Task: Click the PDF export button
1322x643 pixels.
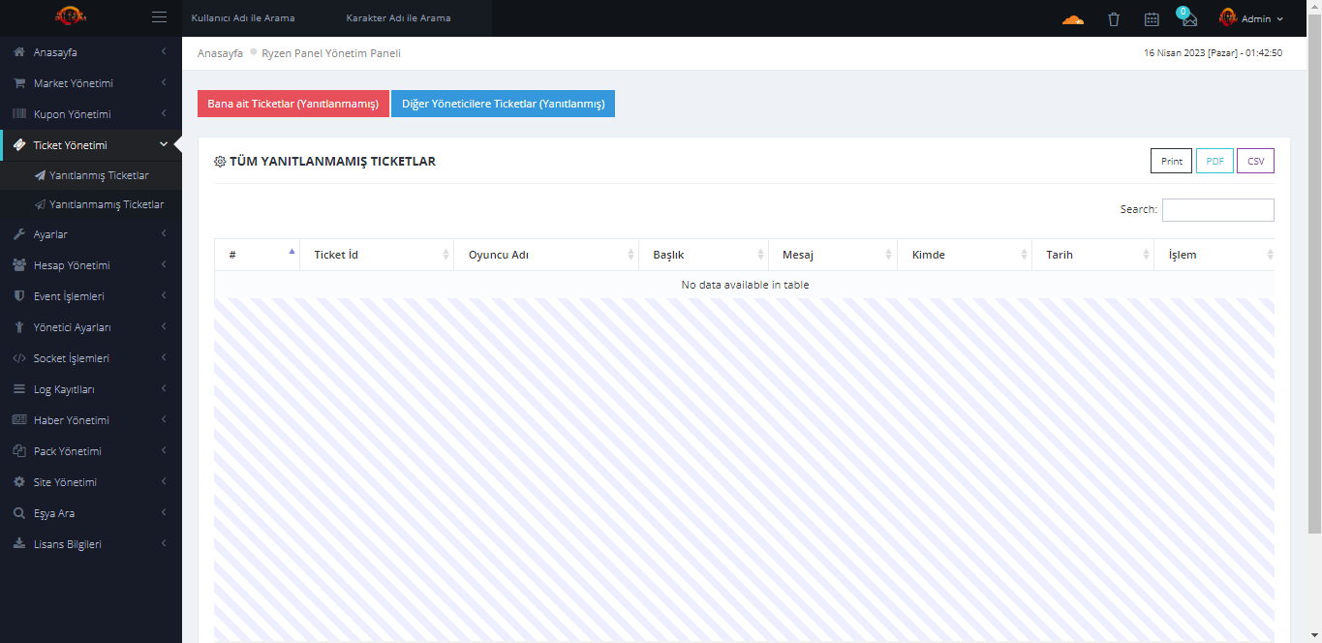Action: [1215, 161]
